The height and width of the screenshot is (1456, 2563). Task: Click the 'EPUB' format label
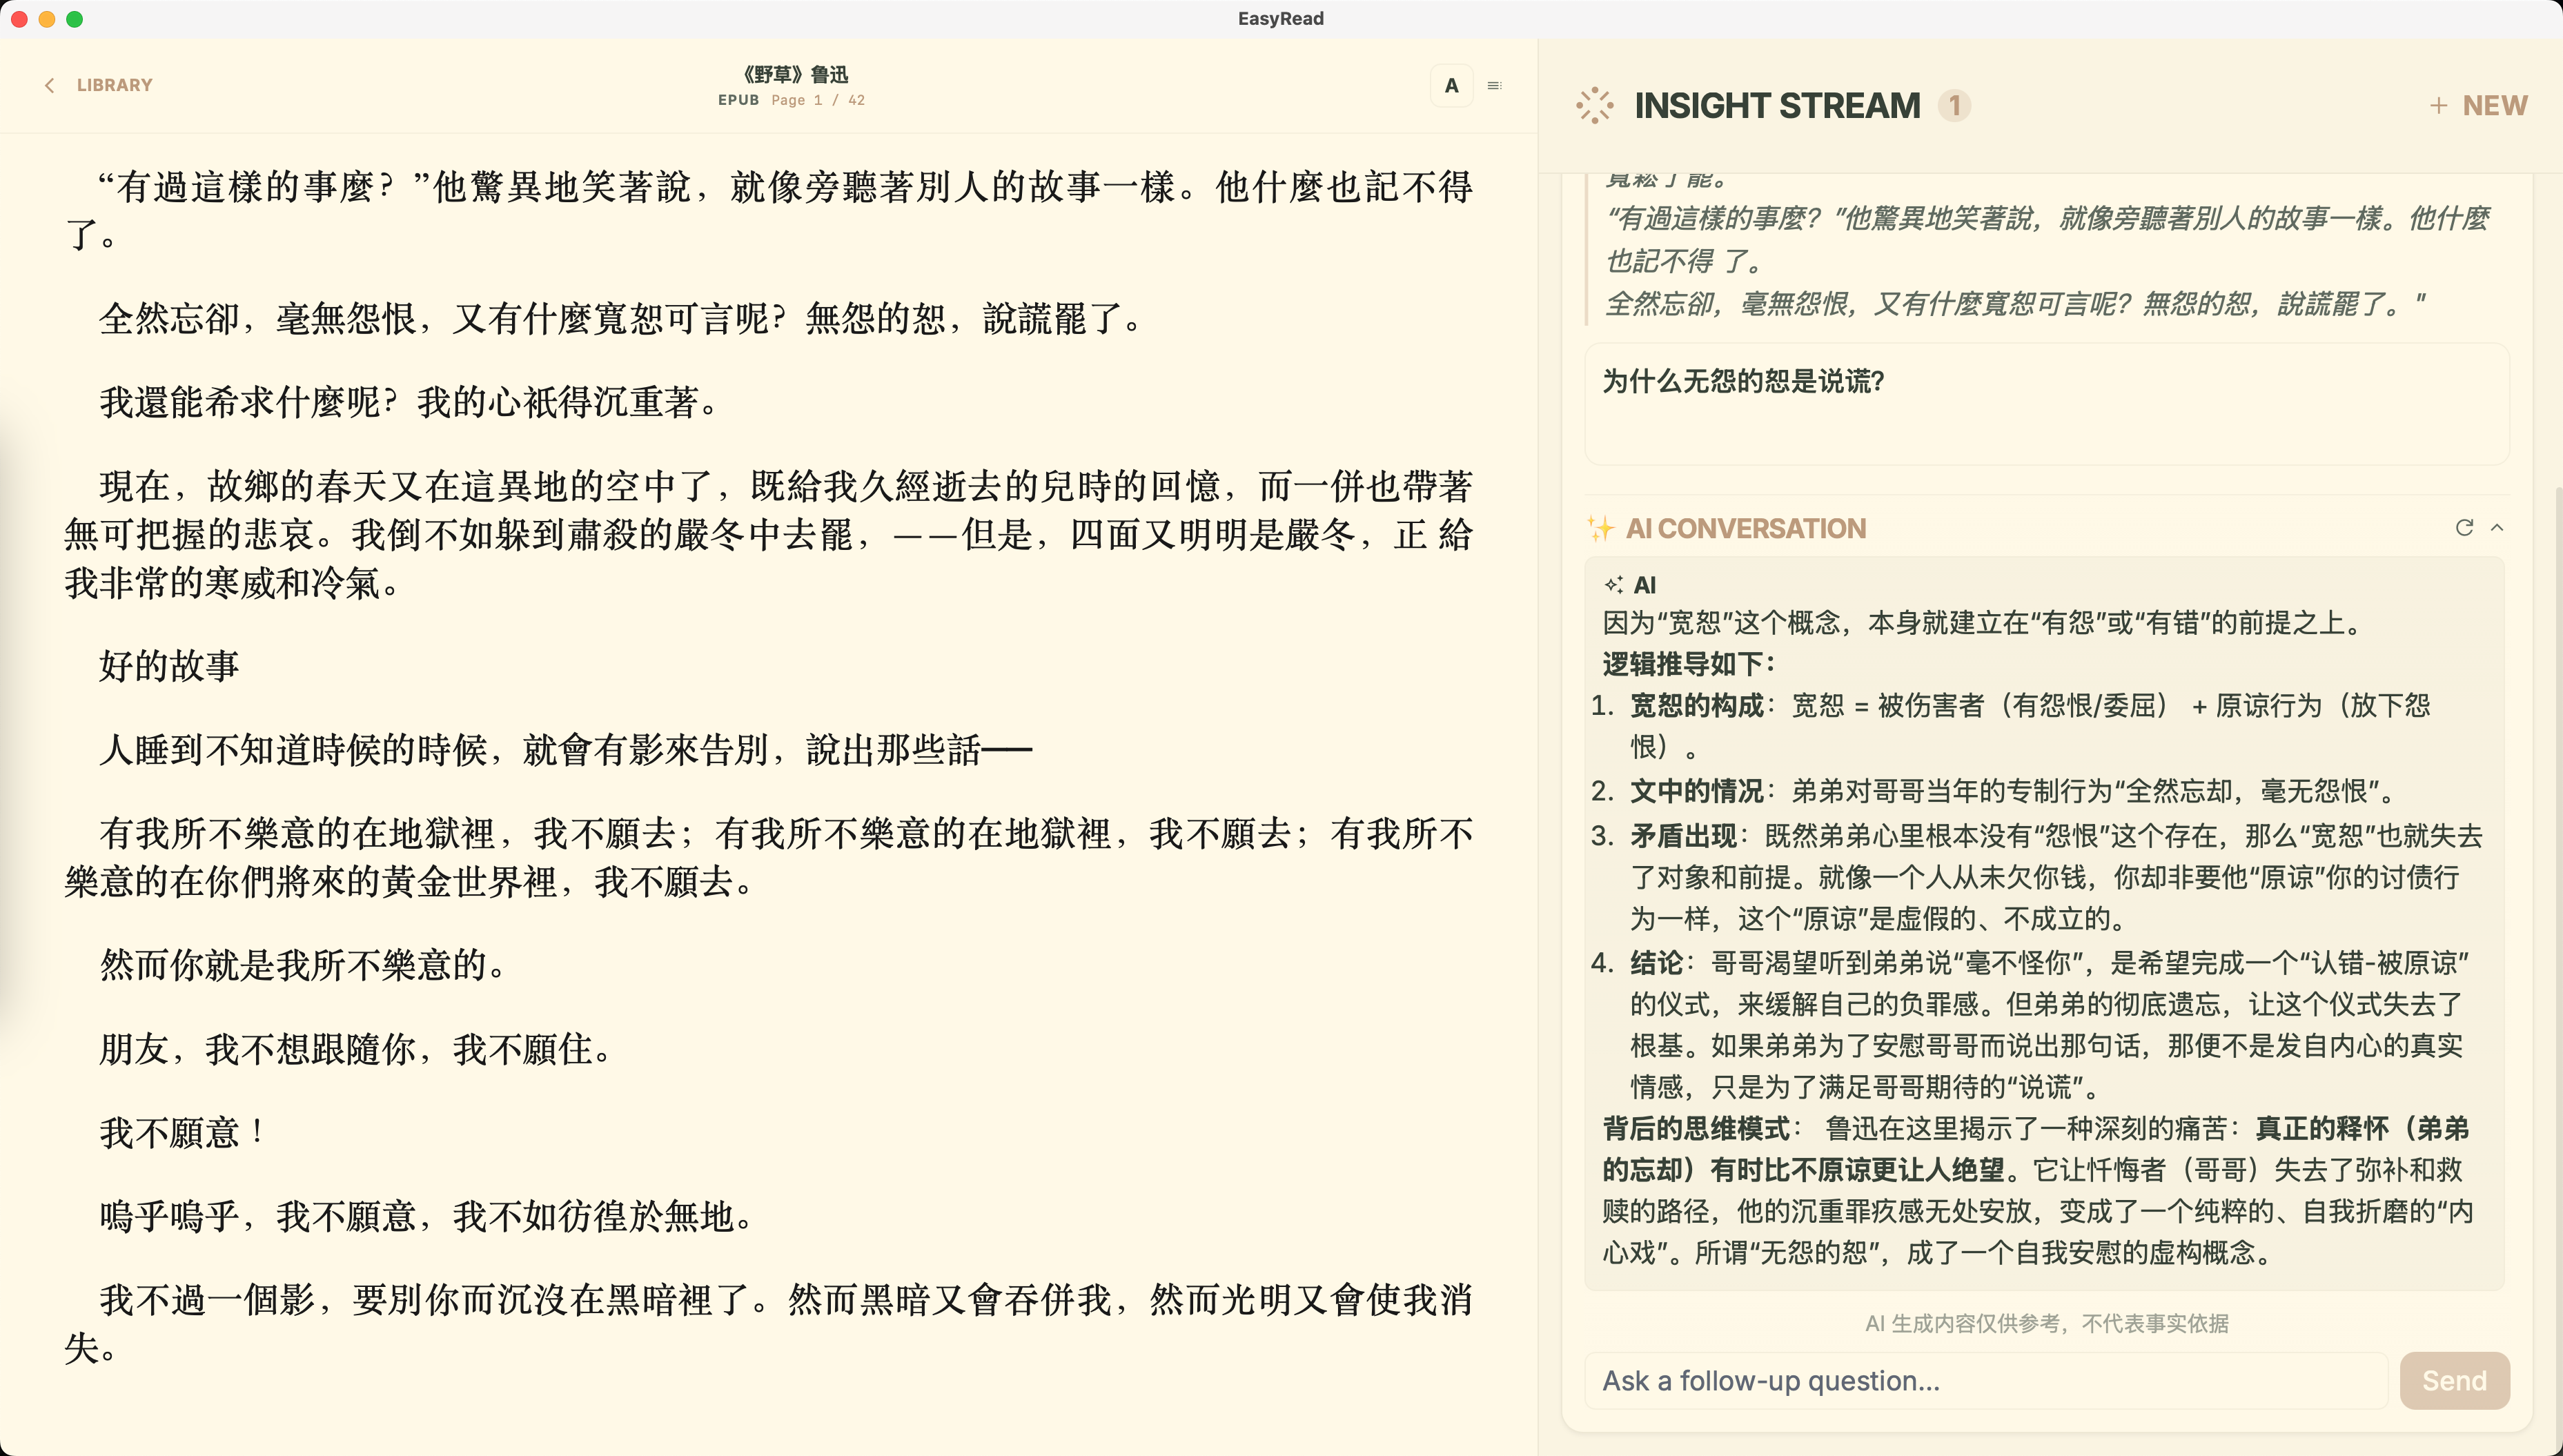pyautogui.click(x=738, y=100)
